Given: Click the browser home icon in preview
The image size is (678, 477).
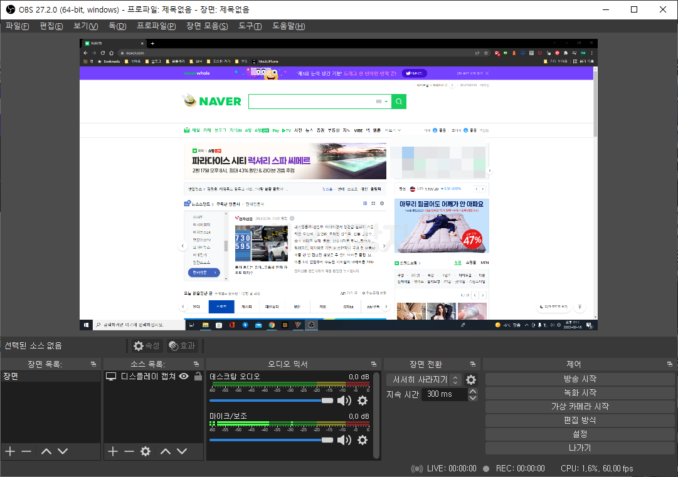Looking at the screenshot, I should (112, 53).
